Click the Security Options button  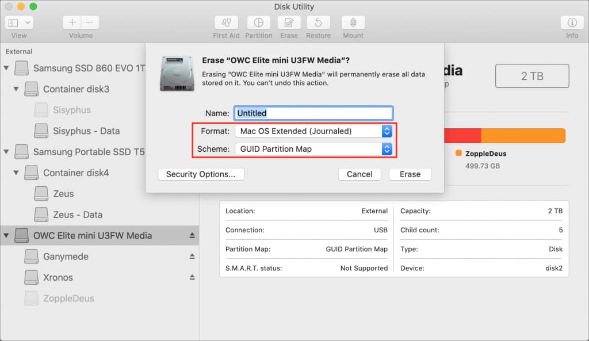pos(200,174)
